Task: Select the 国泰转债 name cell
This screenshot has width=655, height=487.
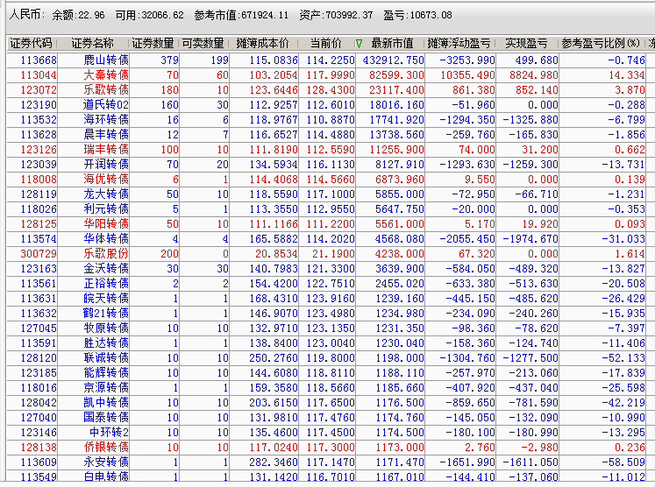Action: [x=106, y=418]
